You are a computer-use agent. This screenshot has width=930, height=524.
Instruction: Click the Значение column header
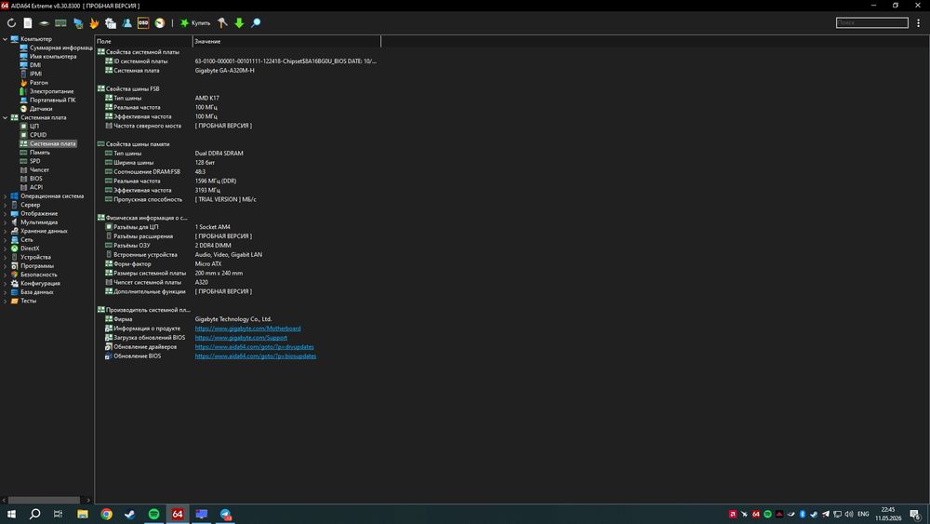[x=286, y=42]
